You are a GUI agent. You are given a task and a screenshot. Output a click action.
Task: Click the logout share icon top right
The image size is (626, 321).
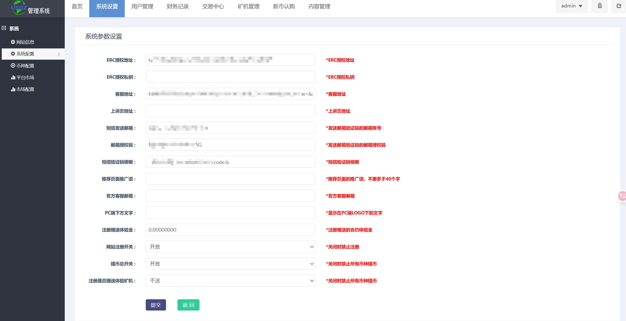point(619,6)
